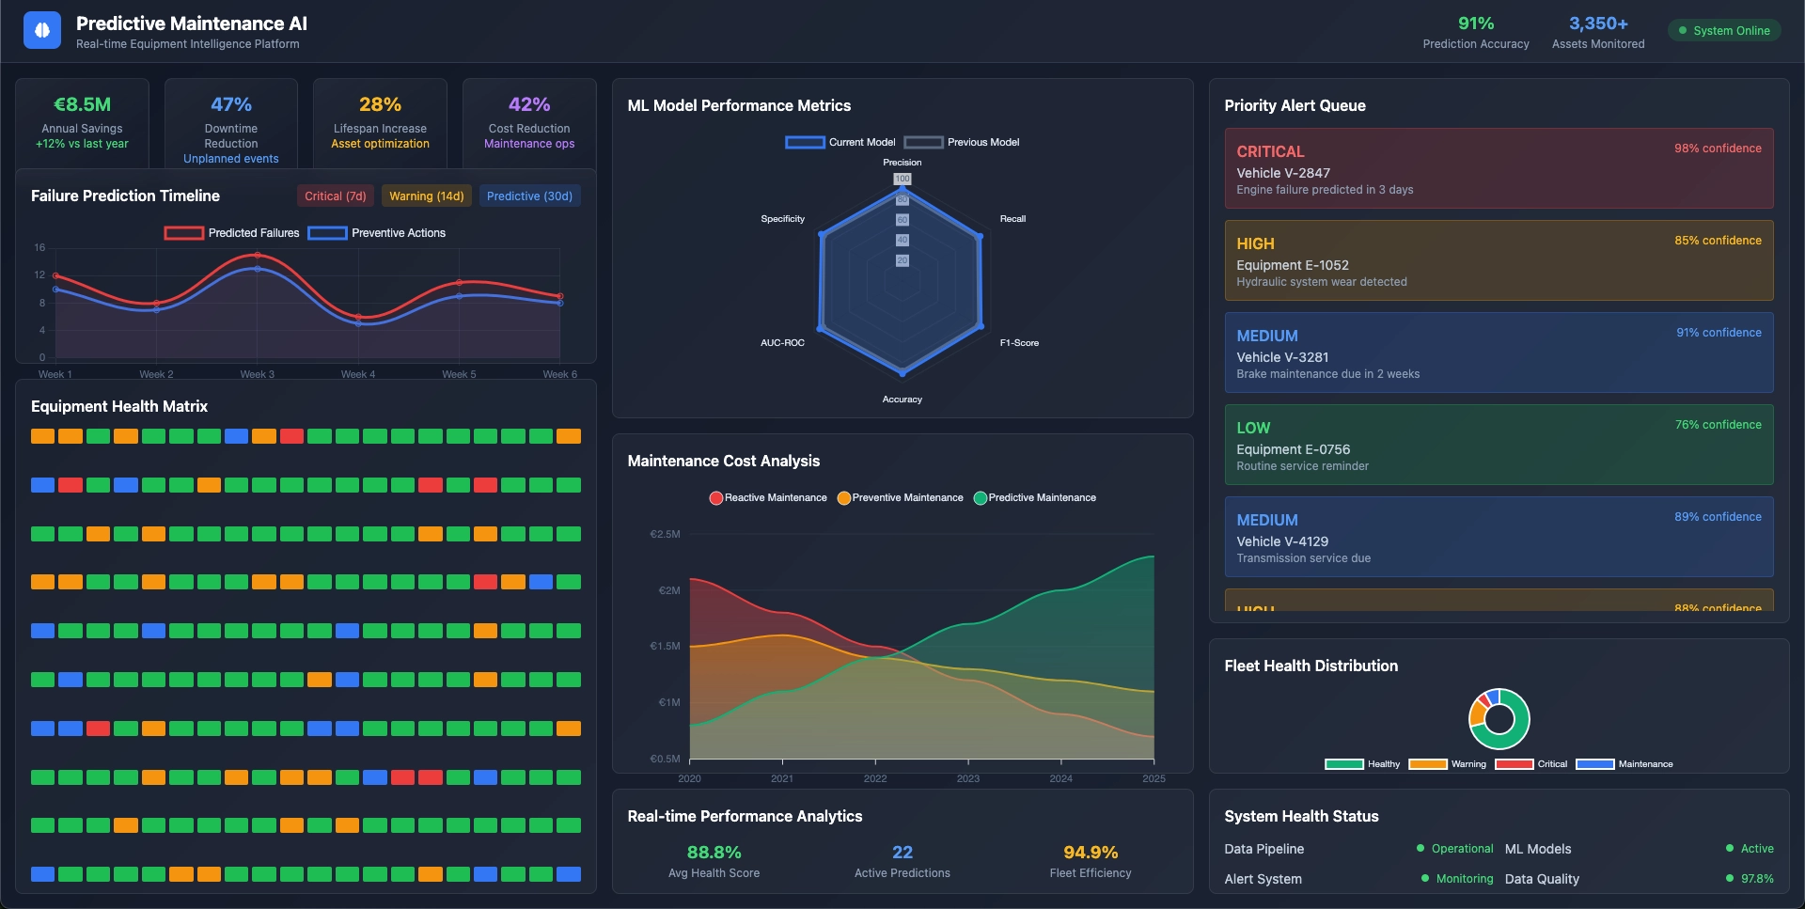
Task: Toggle the Healthy legend color swatch
Action: point(1343,764)
